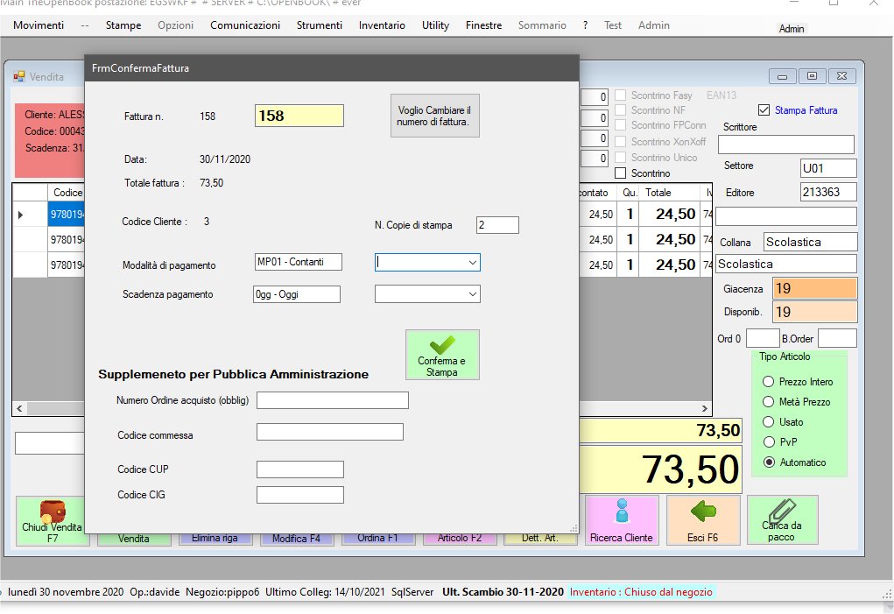Viewport: 894px width, 614px height.
Task: Click the Articolo F2 button
Action: click(460, 539)
